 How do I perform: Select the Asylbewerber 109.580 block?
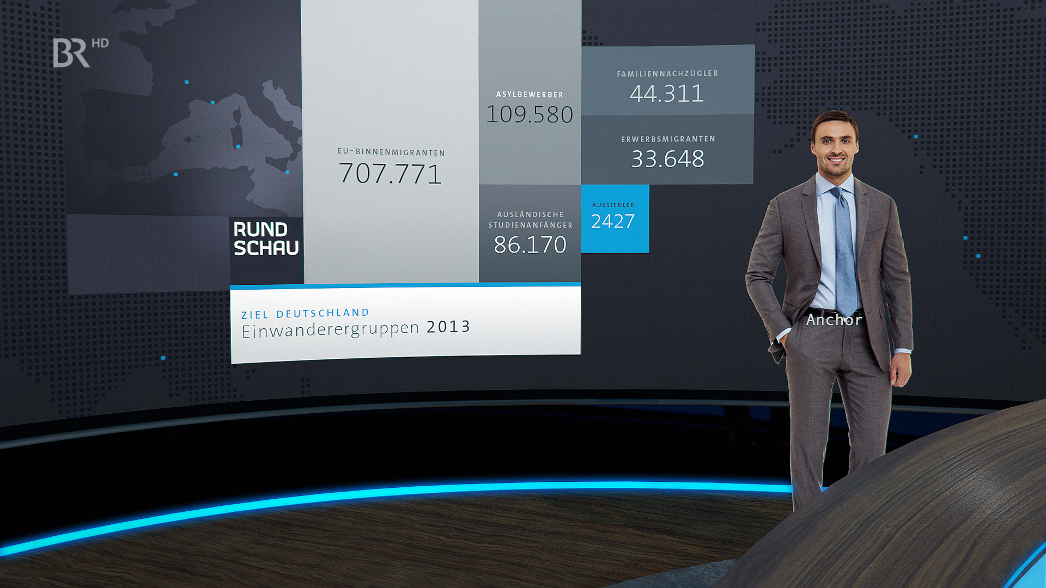530,92
